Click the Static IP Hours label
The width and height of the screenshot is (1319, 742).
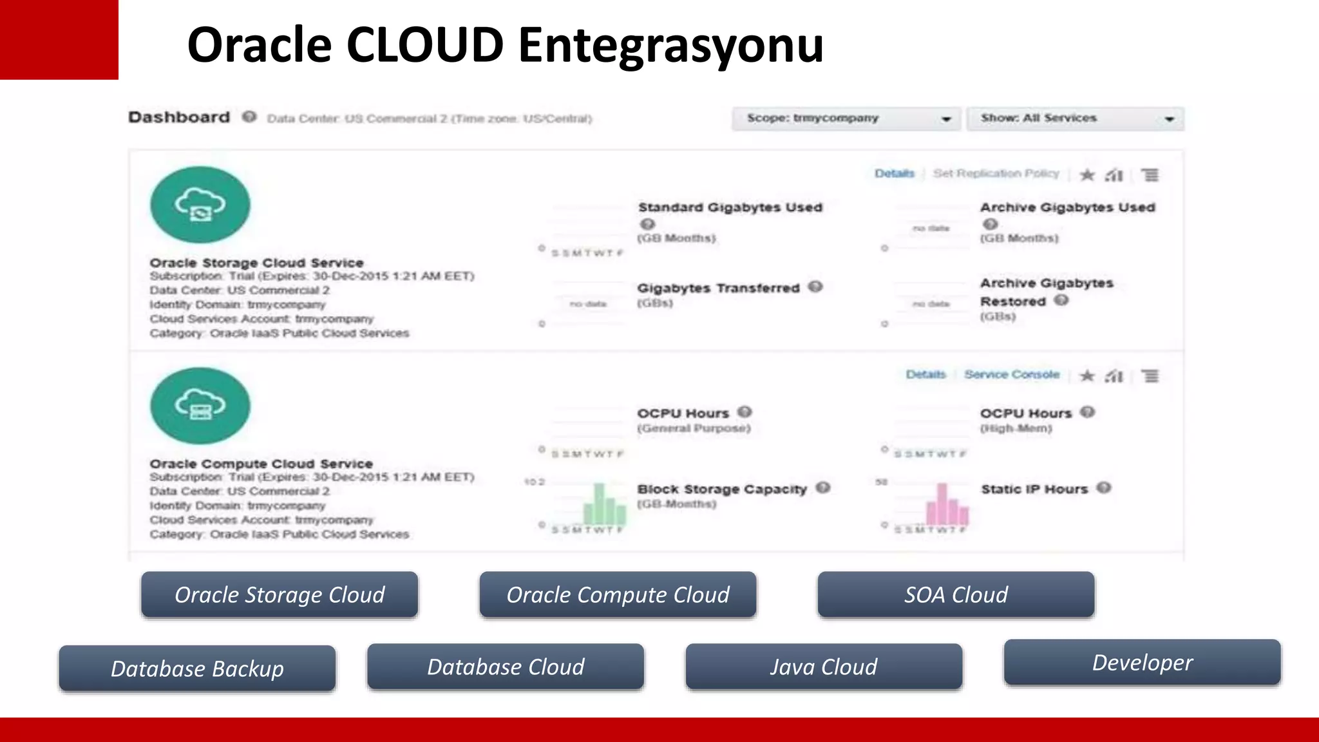click(x=1034, y=489)
